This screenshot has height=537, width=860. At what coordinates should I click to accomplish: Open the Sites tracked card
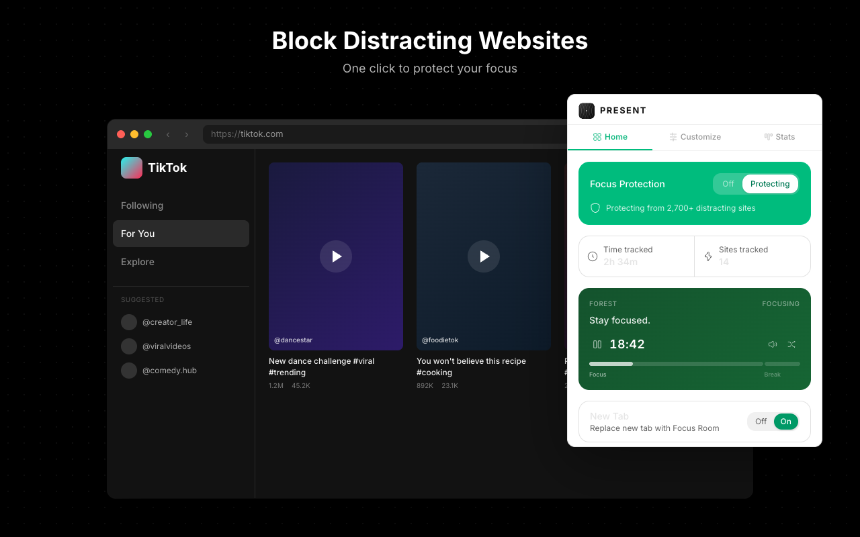(752, 256)
